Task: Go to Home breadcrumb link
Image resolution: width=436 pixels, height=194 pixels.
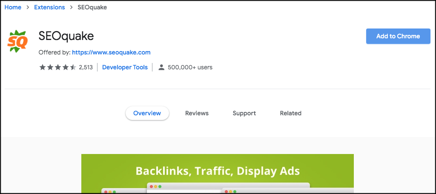Action: point(13,7)
